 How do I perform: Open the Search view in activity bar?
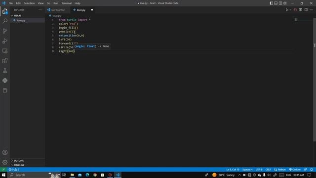[x=5, y=21]
